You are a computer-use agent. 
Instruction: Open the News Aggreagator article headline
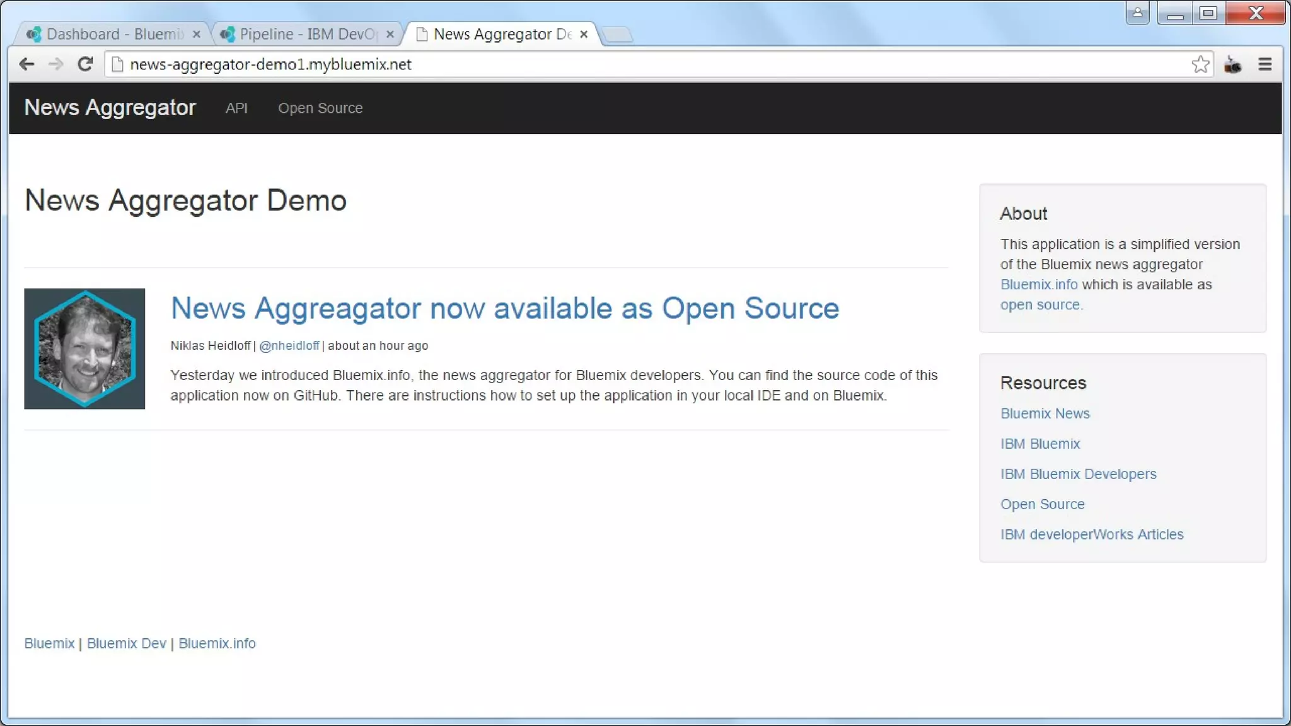[x=504, y=309]
